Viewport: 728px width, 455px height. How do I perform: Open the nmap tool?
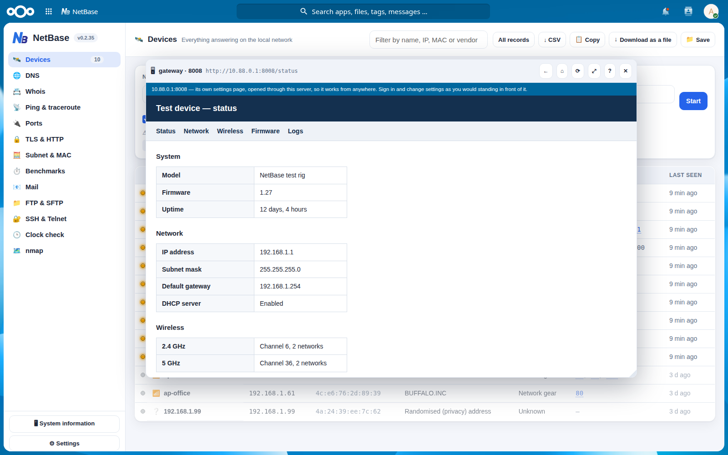pyautogui.click(x=64, y=251)
